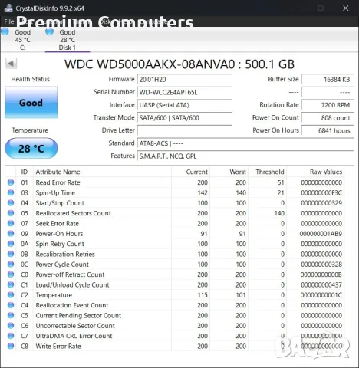Click raw value 000000001AB9
Viewport: 359px width, 368px height.
[x=321, y=234]
